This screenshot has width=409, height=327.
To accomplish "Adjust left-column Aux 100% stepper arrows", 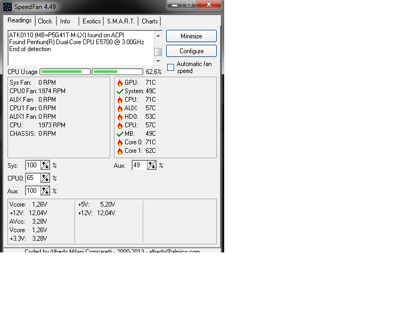I will pos(45,191).
